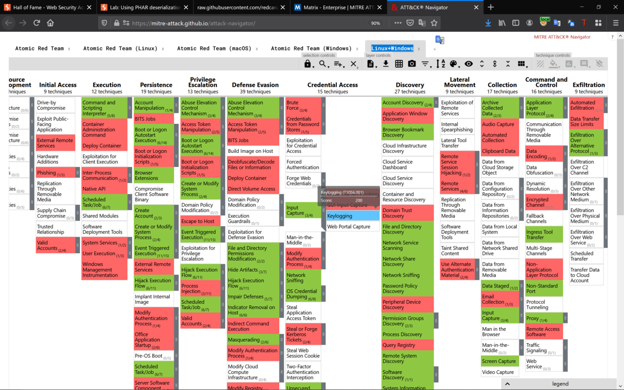Select the Clipboard Data technique cell

pos(499,151)
